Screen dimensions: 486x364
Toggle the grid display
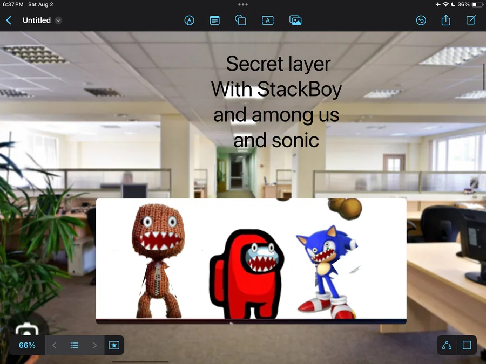467,345
